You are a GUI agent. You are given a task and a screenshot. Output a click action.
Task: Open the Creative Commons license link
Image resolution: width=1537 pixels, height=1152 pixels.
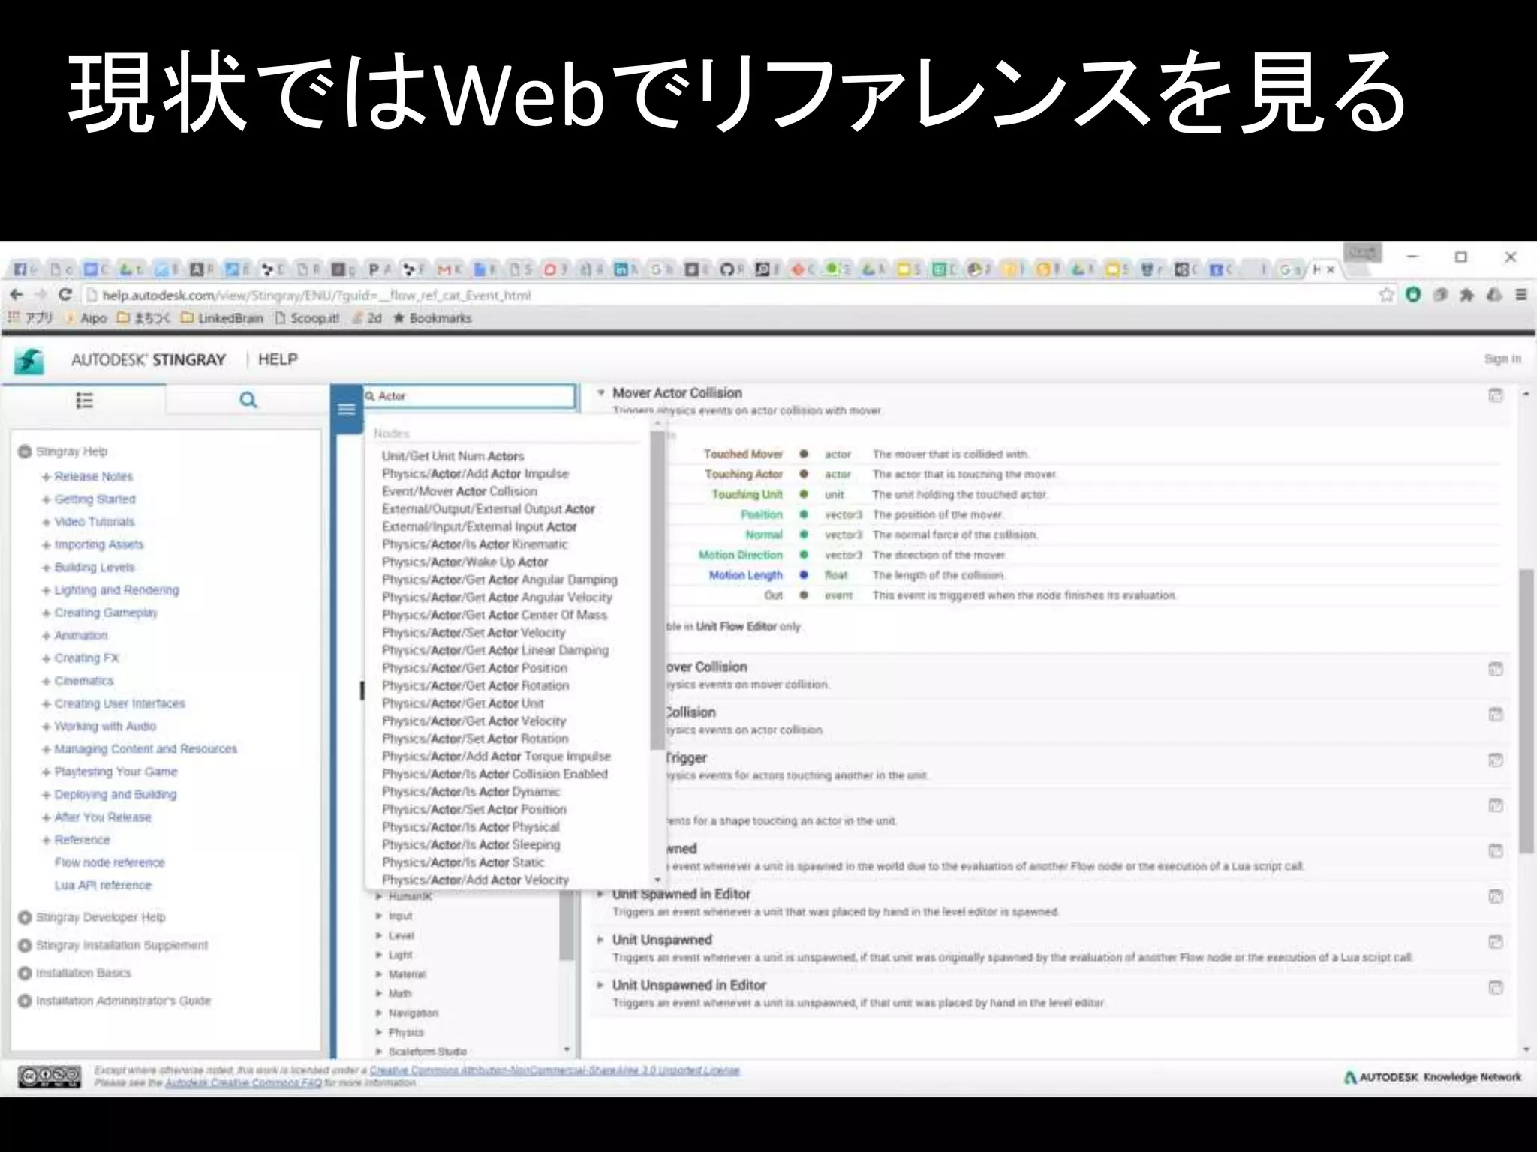coord(555,1070)
